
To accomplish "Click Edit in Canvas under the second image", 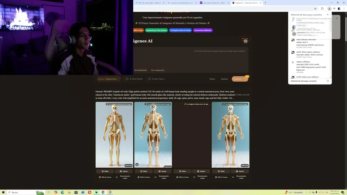I will coord(144,177).
